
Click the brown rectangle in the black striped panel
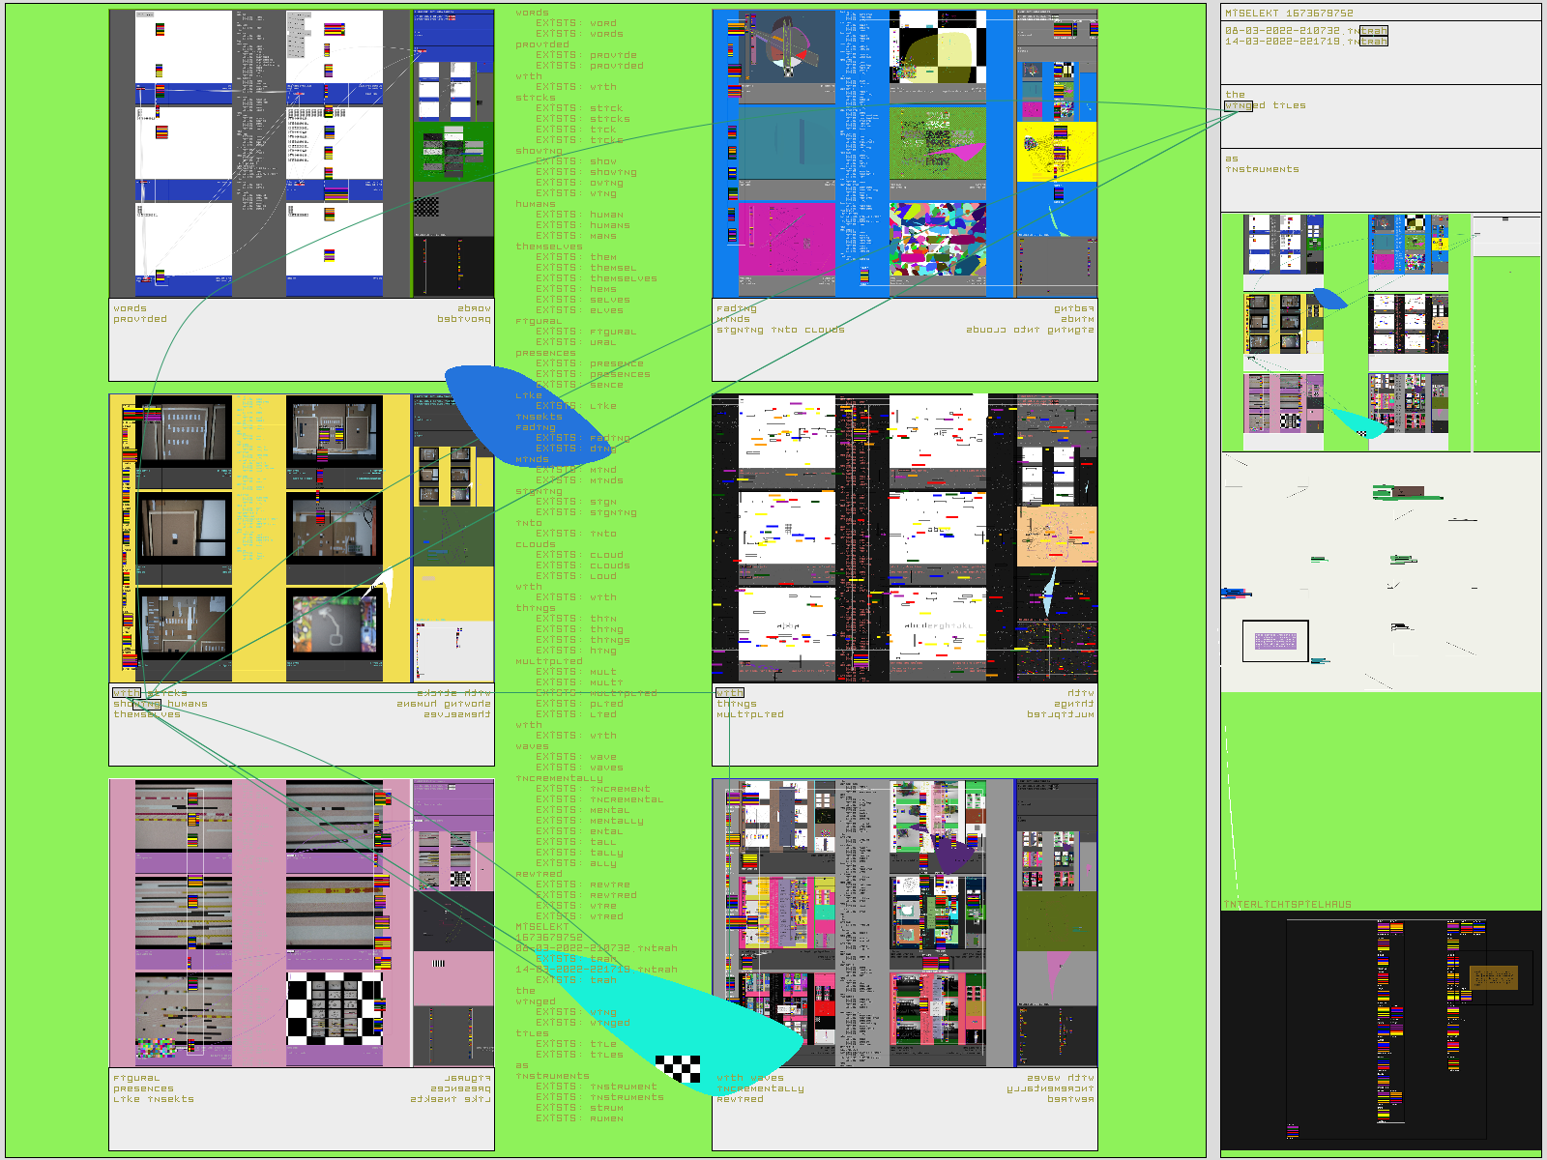1494,977
